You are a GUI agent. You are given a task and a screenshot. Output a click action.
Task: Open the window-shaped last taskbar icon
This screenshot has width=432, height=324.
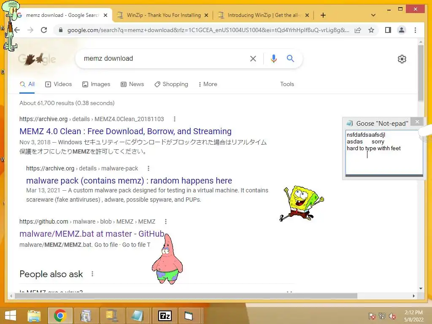189,316
